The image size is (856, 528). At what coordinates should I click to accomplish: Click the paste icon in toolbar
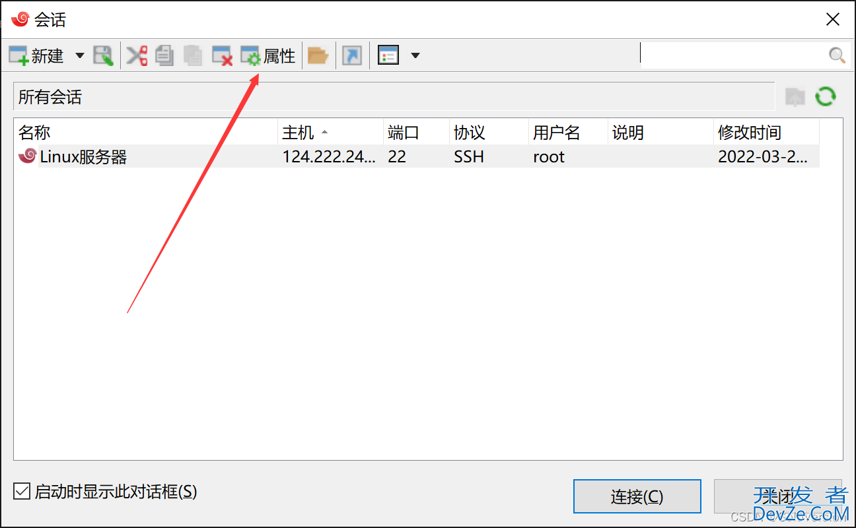193,56
